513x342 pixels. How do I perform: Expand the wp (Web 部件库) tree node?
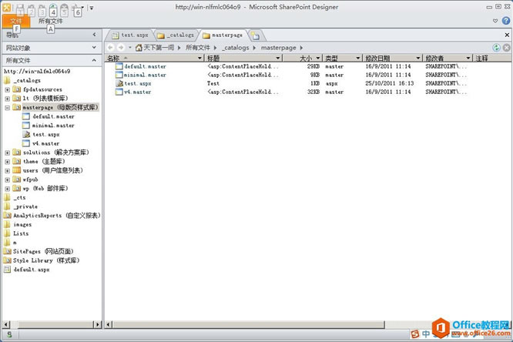coord(7,189)
